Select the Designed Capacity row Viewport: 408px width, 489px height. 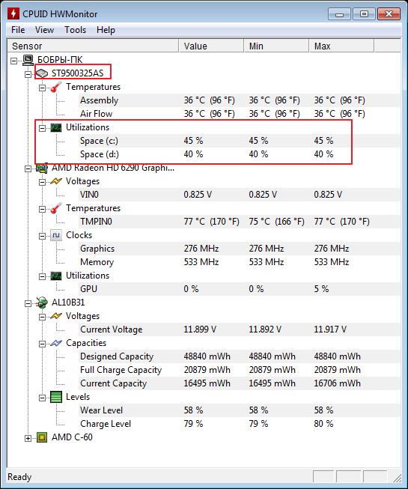pyautogui.click(x=240, y=356)
